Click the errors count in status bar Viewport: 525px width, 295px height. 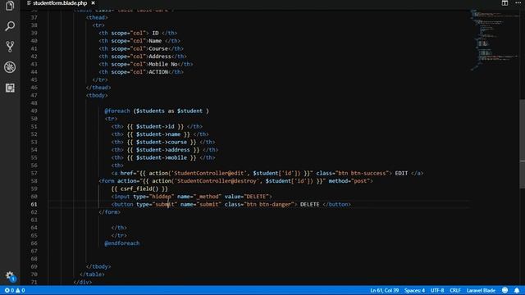(x=9, y=290)
